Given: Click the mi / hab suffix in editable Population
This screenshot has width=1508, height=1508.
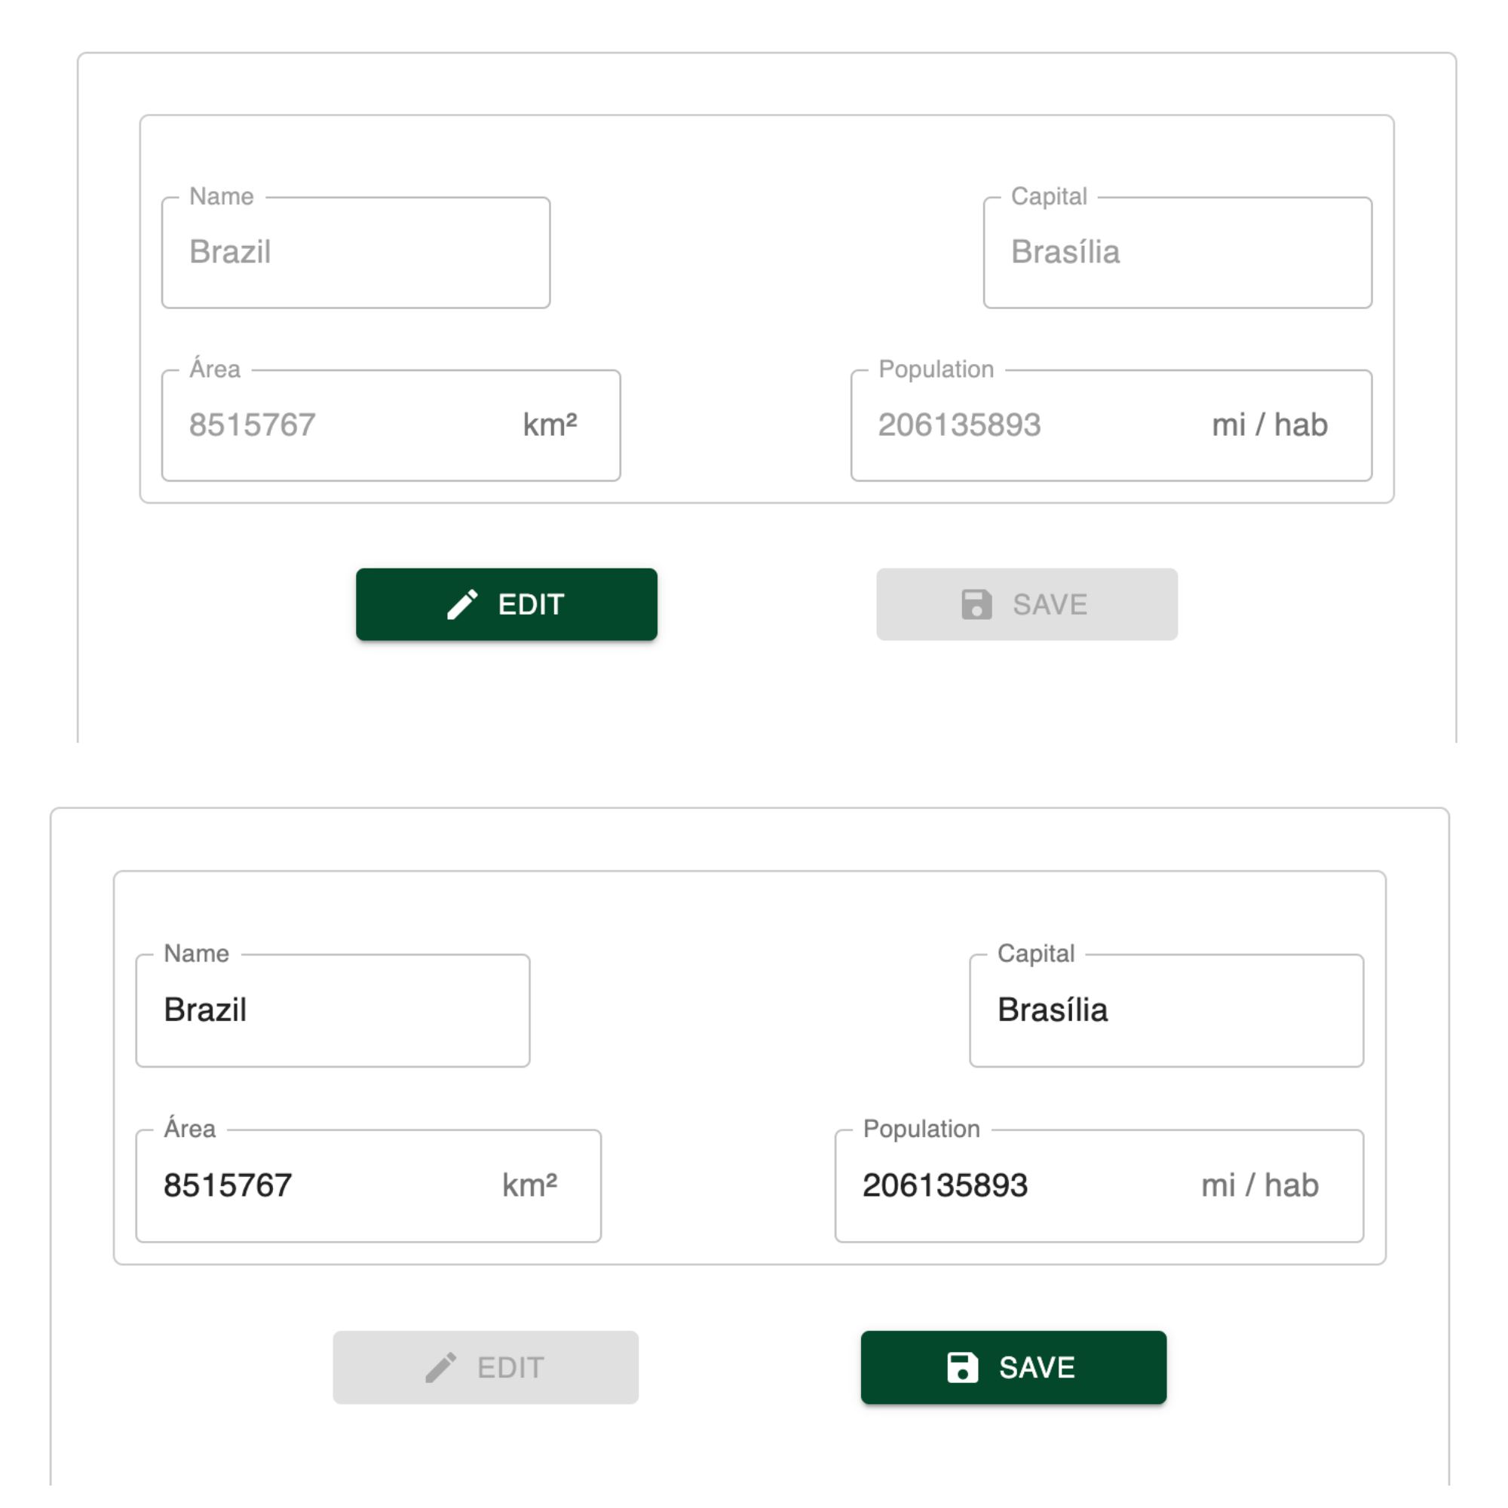Looking at the screenshot, I should coord(1261,1185).
